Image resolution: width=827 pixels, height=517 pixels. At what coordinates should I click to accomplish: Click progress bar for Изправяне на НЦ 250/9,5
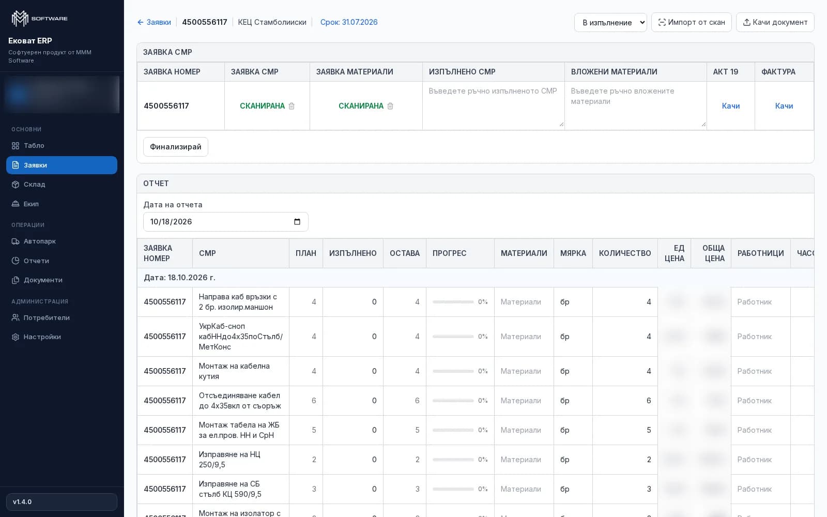(x=453, y=460)
